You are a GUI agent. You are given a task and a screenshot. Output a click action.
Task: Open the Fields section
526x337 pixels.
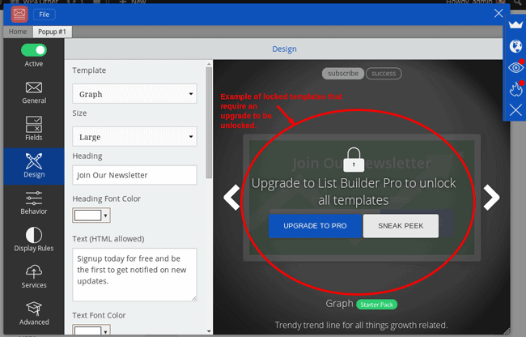(34, 129)
